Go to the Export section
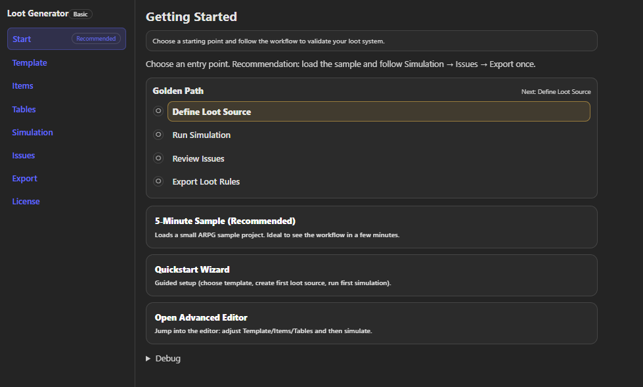Screen dimensions: 643x387 pyautogui.click(x=24, y=179)
